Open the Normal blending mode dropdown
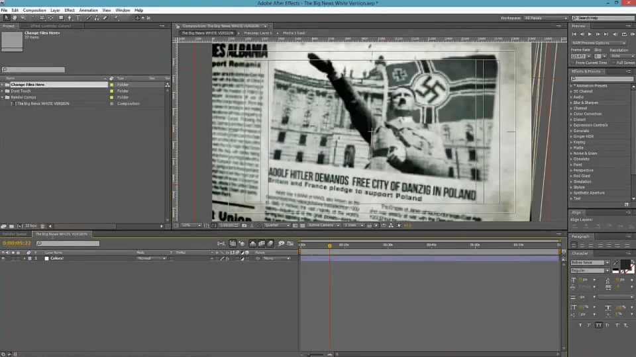Image resolution: width=636 pixels, height=357 pixels. (151, 258)
